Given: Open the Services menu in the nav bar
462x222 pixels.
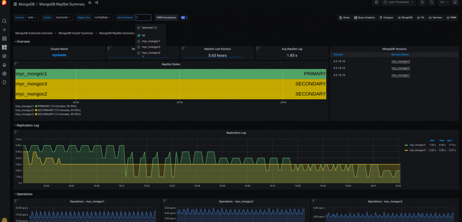Looking at the screenshot, I should pyautogui.click(x=435, y=18).
